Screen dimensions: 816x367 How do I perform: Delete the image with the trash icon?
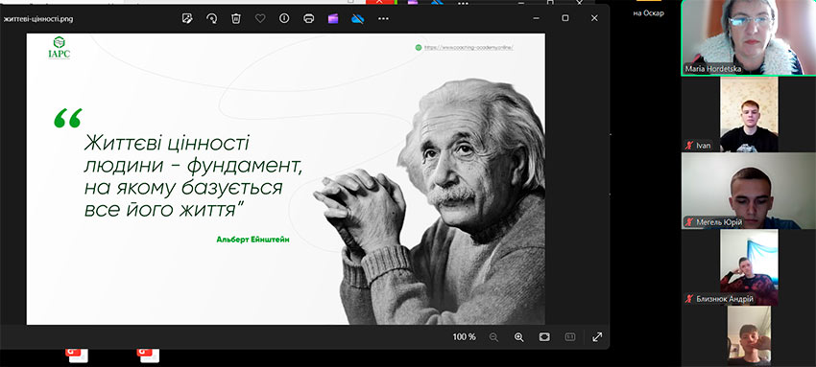236,19
